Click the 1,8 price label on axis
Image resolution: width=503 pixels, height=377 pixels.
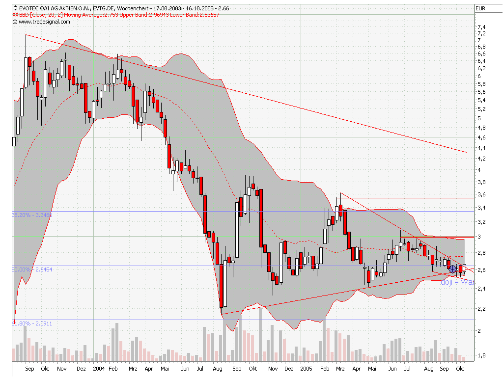point(481,355)
